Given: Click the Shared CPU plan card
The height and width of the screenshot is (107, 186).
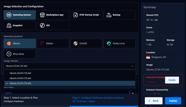Looking at the screenshot, I should [x=163, y=18].
